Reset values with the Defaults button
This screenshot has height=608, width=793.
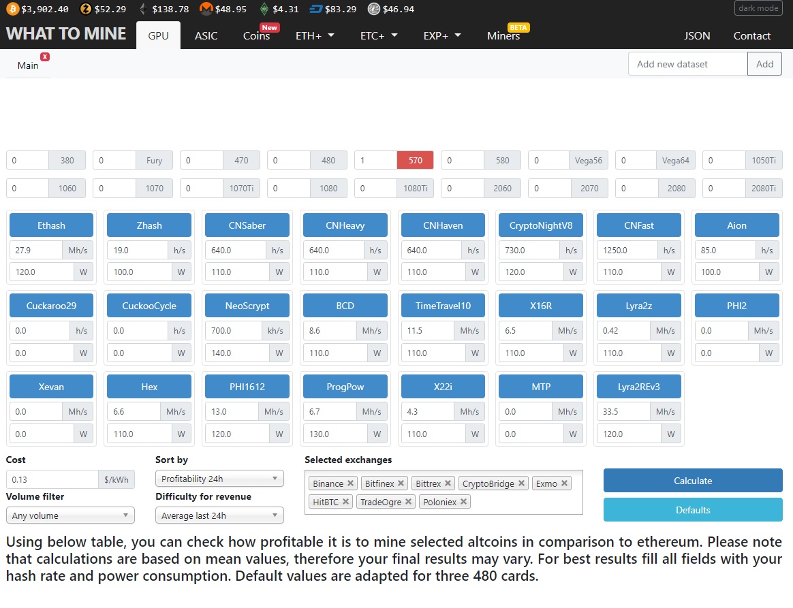(692, 510)
